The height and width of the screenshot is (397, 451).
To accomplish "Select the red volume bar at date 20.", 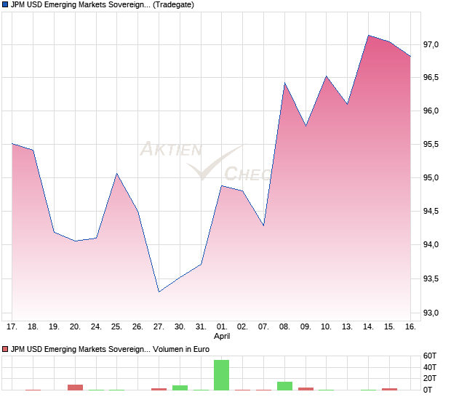I will [75, 388].
